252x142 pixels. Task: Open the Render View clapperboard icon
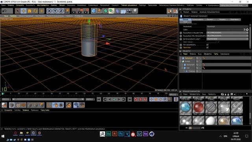74,11
